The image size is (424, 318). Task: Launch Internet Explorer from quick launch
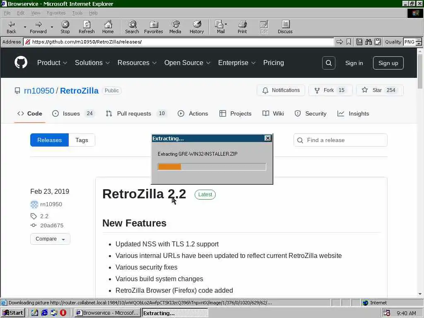click(x=44, y=313)
